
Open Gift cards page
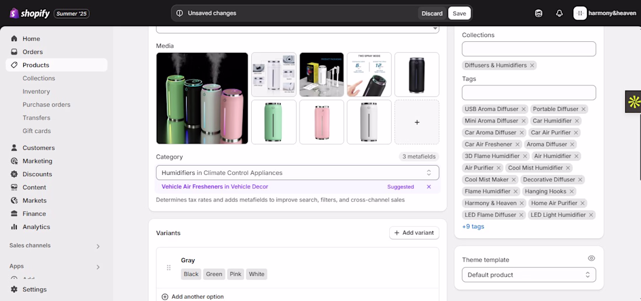coord(37,131)
